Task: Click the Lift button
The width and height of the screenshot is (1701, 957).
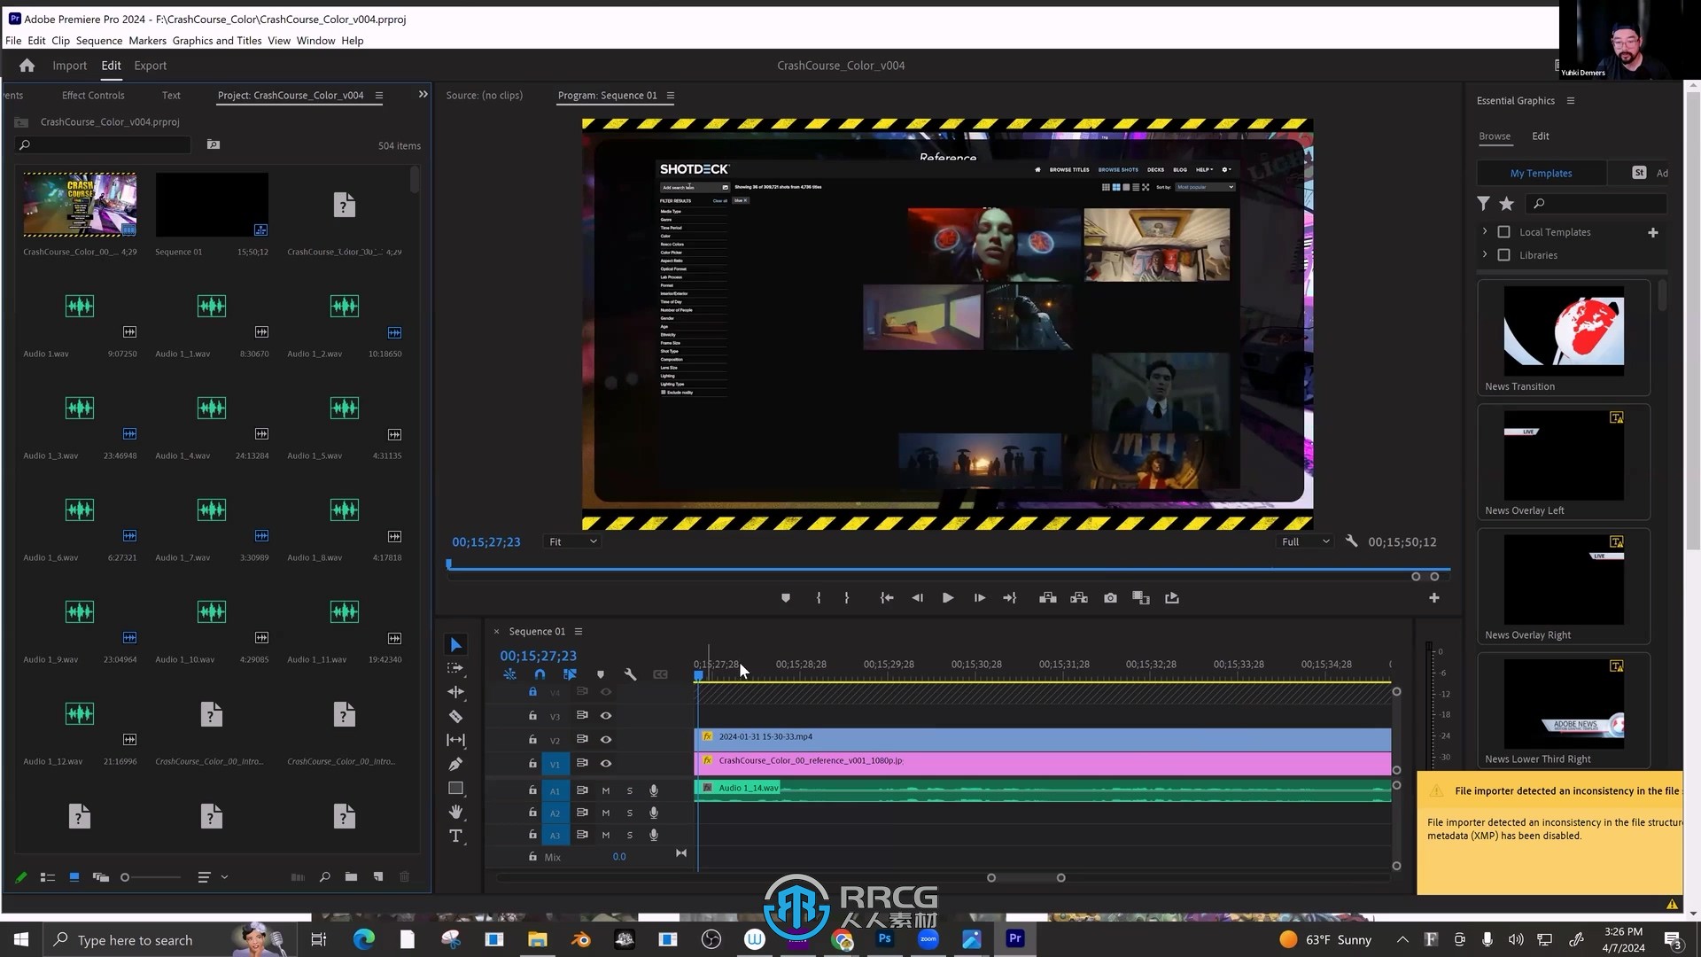Action: click(x=1047, y=598)
